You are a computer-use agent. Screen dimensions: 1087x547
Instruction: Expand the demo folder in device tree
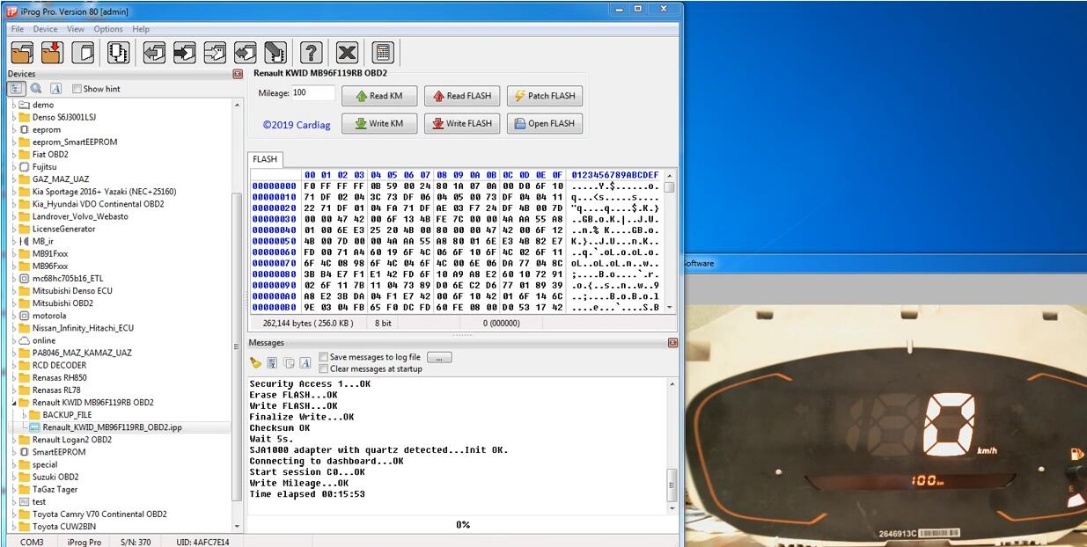(x=13, y=105)
